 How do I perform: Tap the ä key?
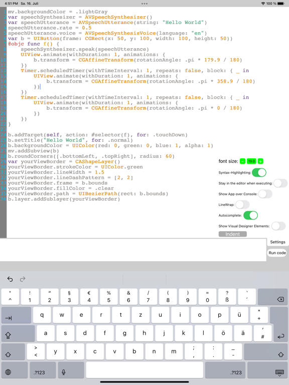click(243, 333)
